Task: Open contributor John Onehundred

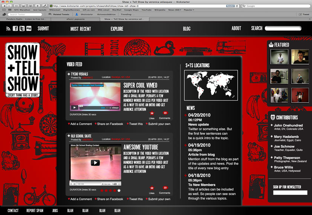Action: [288, 126]
